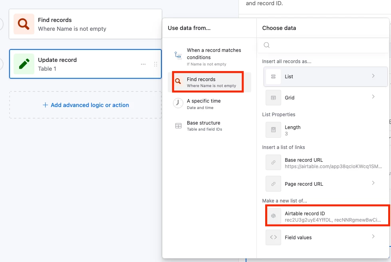Click Add advanced logic or action

click(x=85, y=105)
